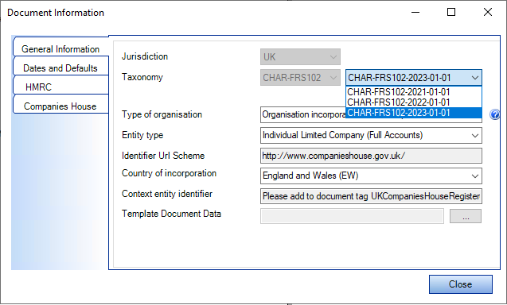507x305 pixels.
Task: Maximize the Document Information window
Action: pyautogui.click(x=451, y=12)
